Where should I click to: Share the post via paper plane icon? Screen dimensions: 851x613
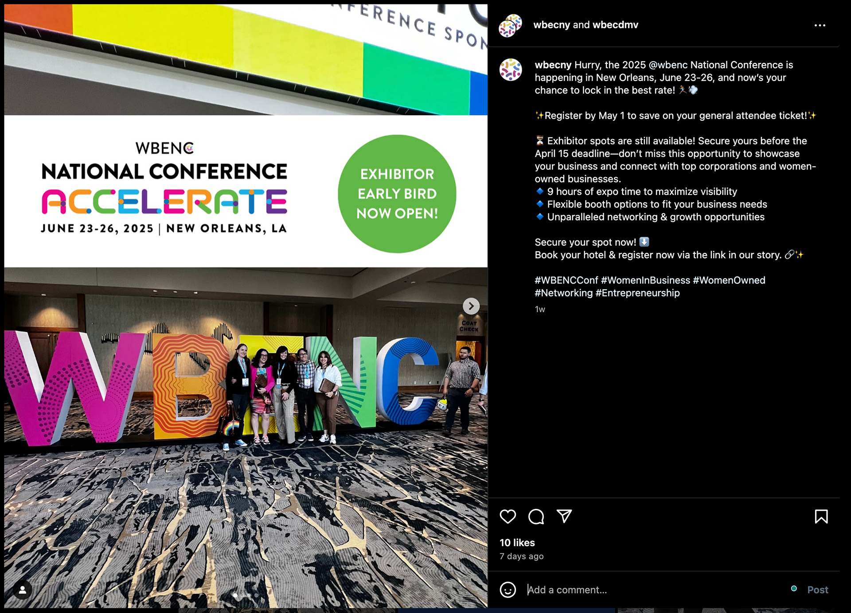pyautogui.click(x=564, y=516)
